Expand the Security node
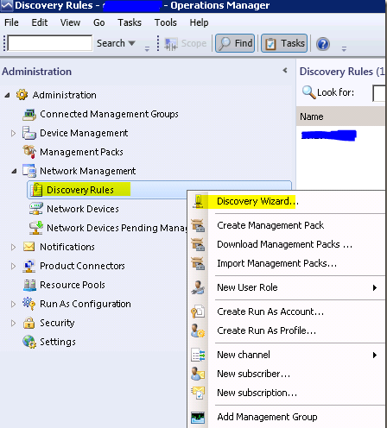 (13, 323)
